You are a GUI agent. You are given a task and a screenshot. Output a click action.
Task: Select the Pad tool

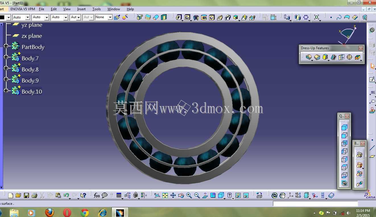point(179,17)
